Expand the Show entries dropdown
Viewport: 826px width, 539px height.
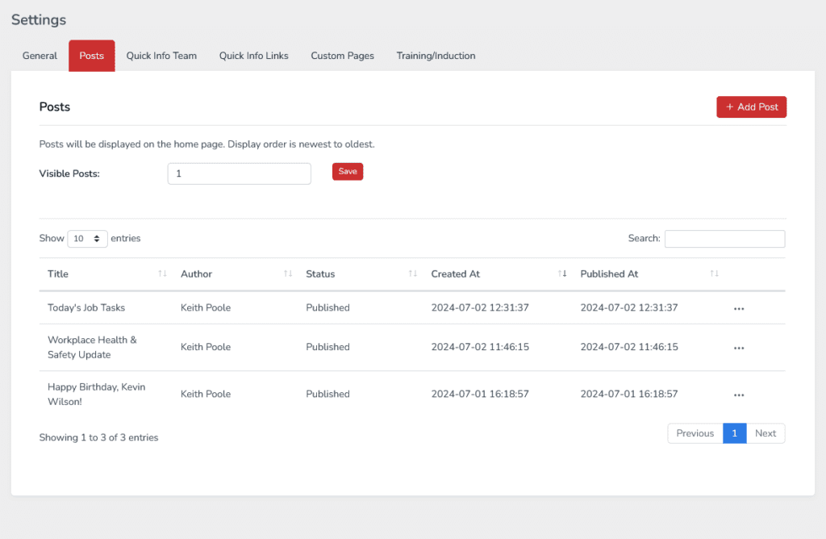coord(87,239)
